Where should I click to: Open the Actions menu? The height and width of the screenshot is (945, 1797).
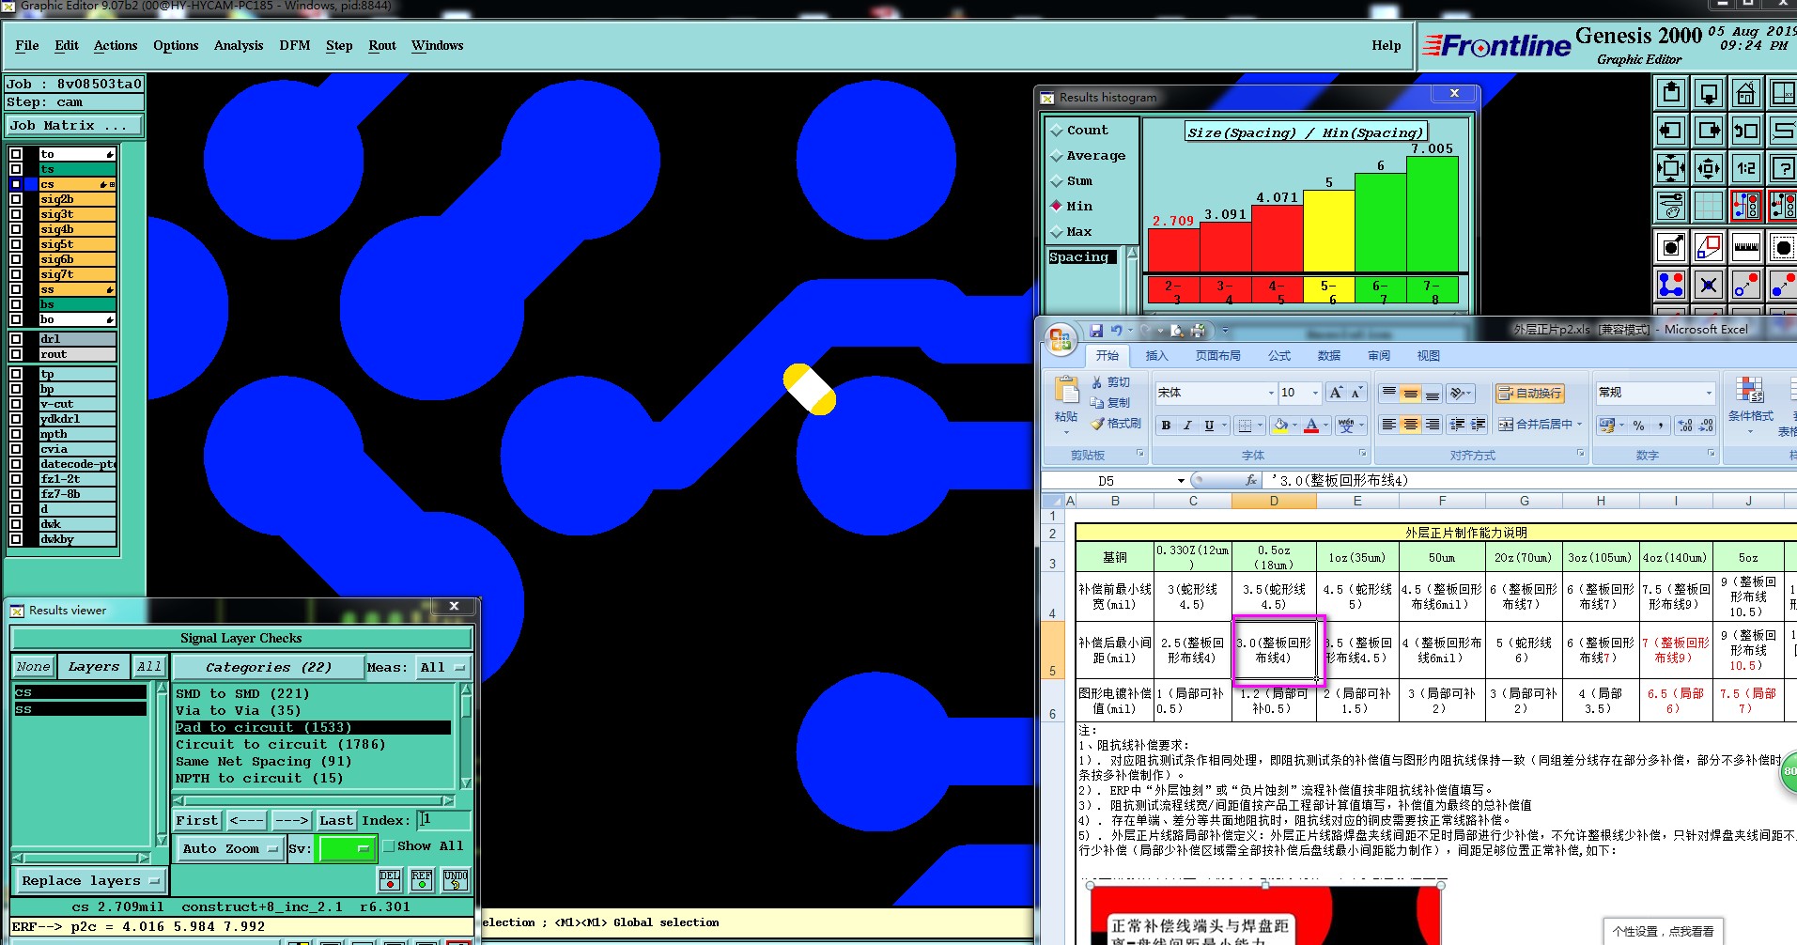point(116,45)
